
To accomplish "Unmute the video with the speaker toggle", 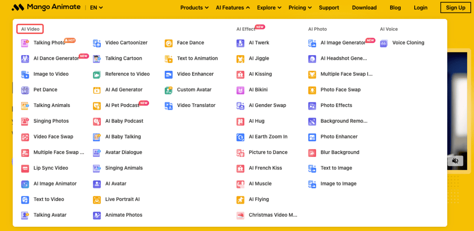I will [455, 161].
